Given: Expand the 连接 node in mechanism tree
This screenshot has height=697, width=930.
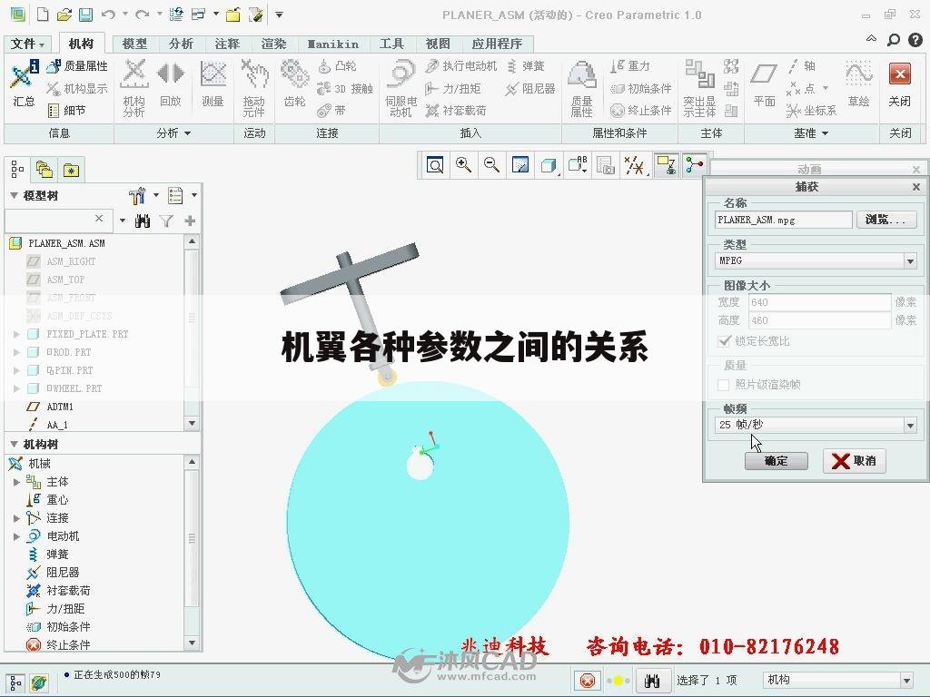Looking at the screenshot, I should click(x=16, y=518).
